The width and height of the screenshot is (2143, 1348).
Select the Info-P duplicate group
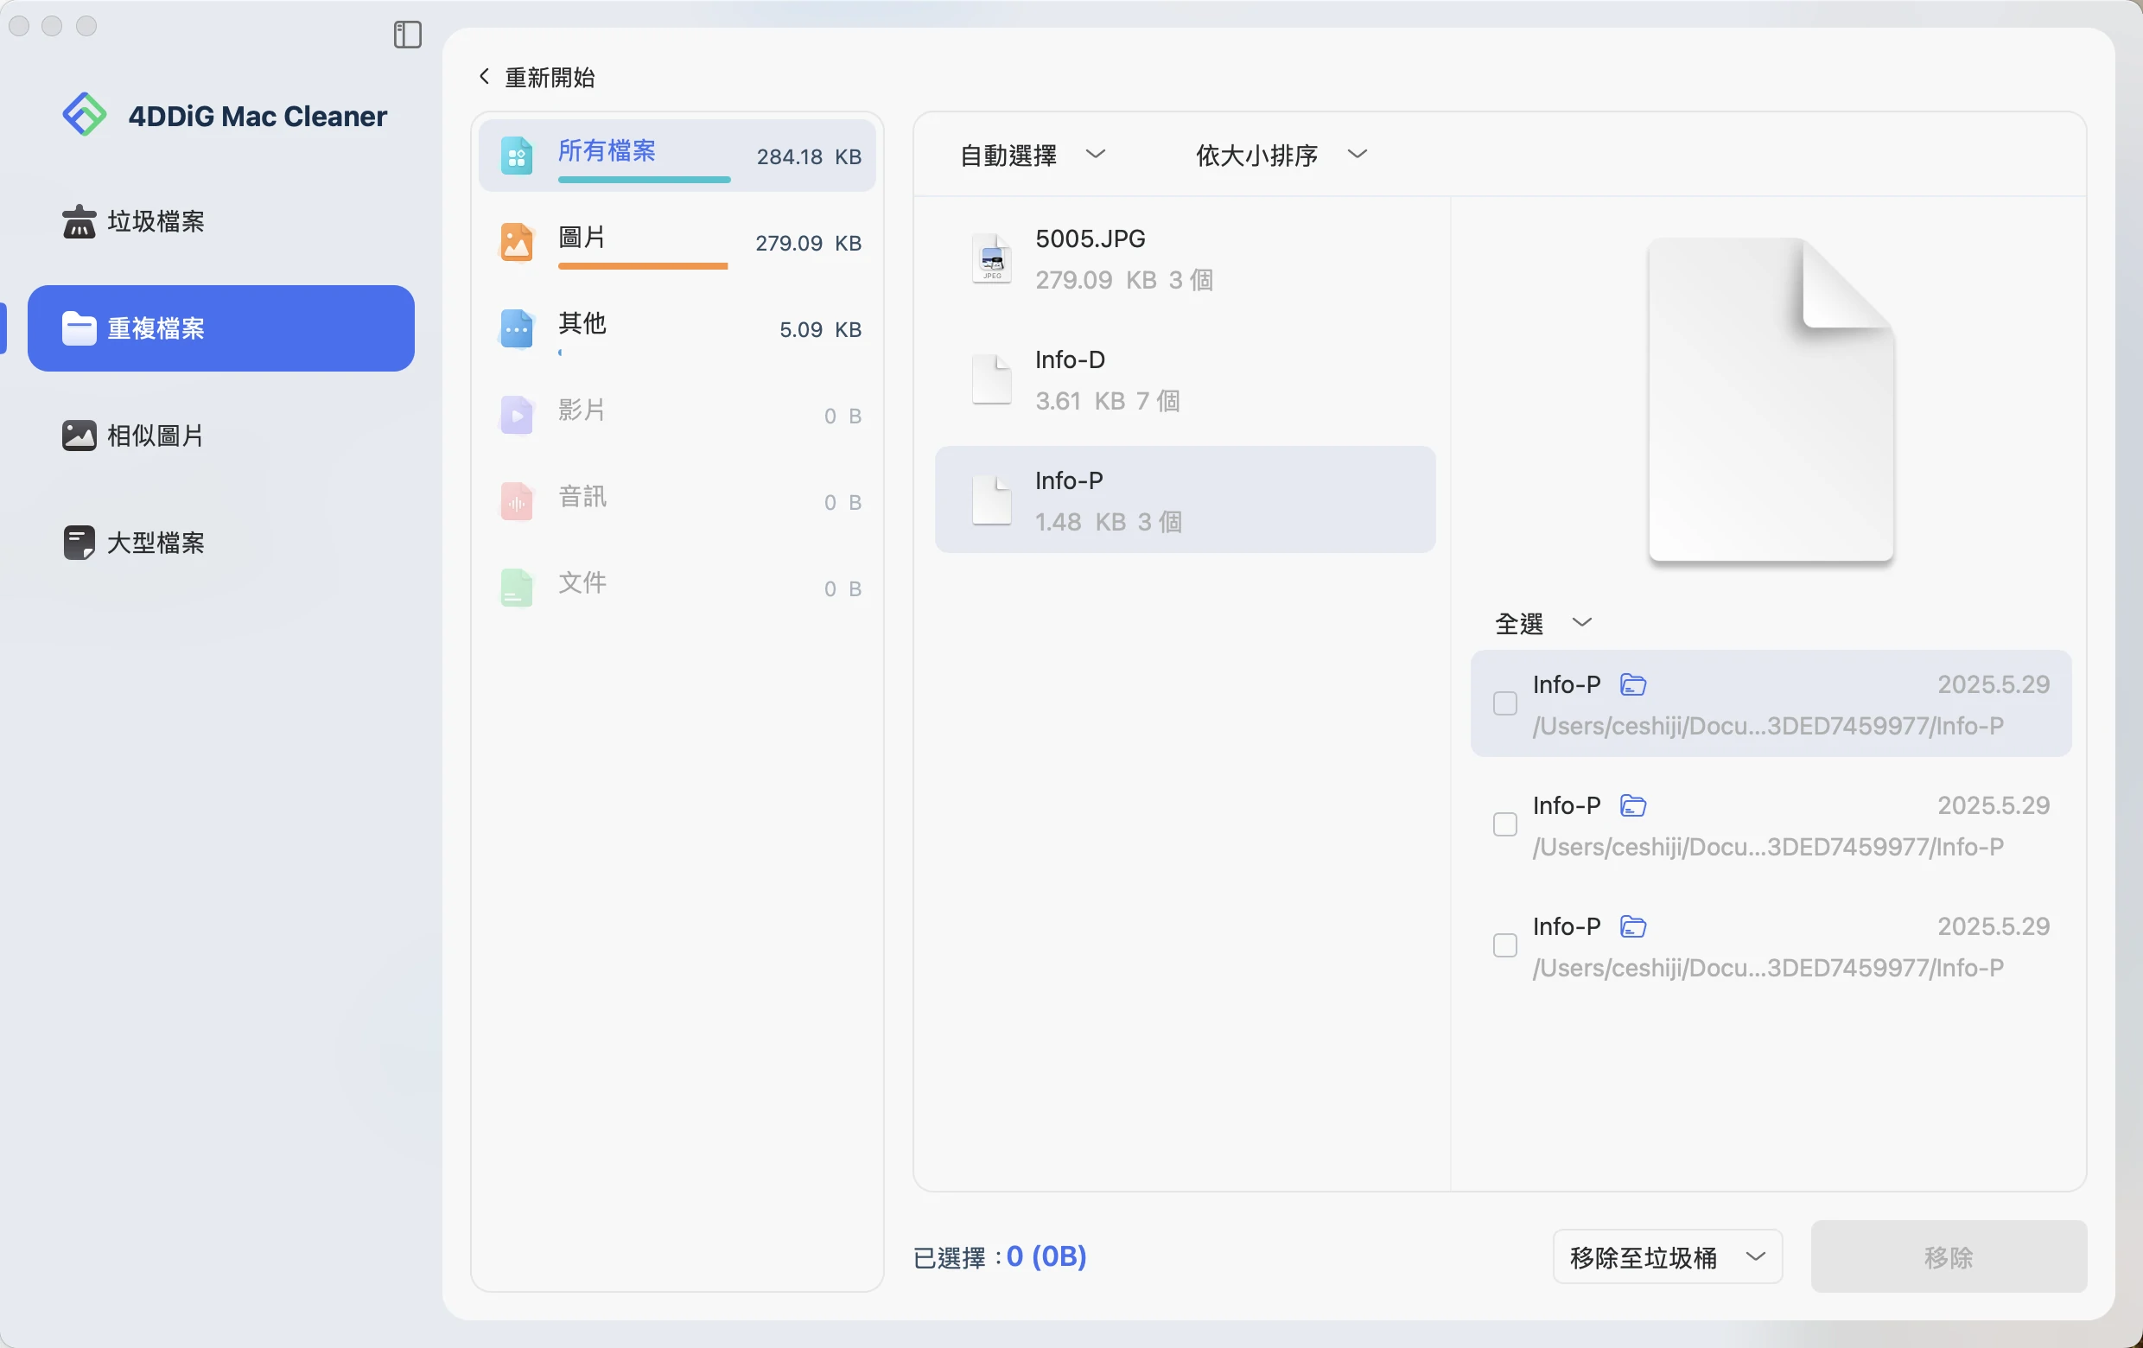coord(1185,500)
